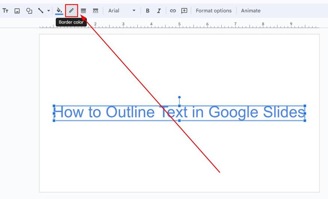
Task: Click the text box's top-left resize handle
Action: coord(54,106)
